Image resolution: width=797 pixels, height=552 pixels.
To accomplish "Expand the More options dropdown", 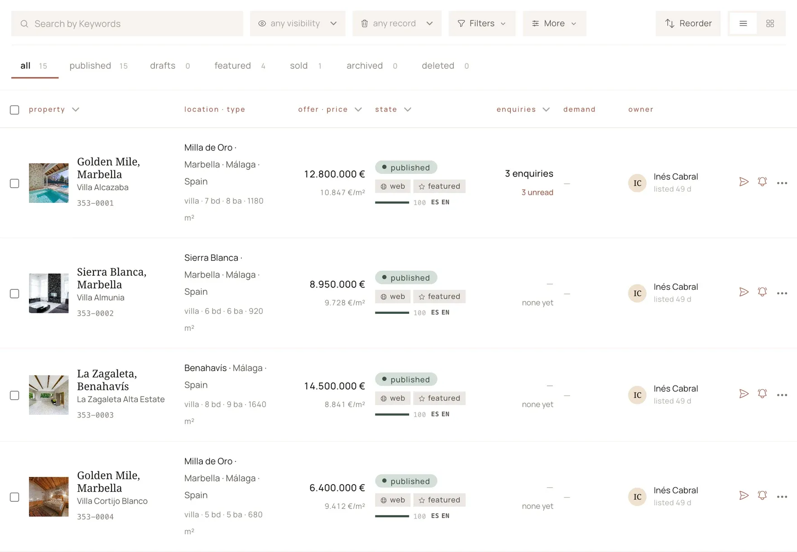I will pos(554,24).
